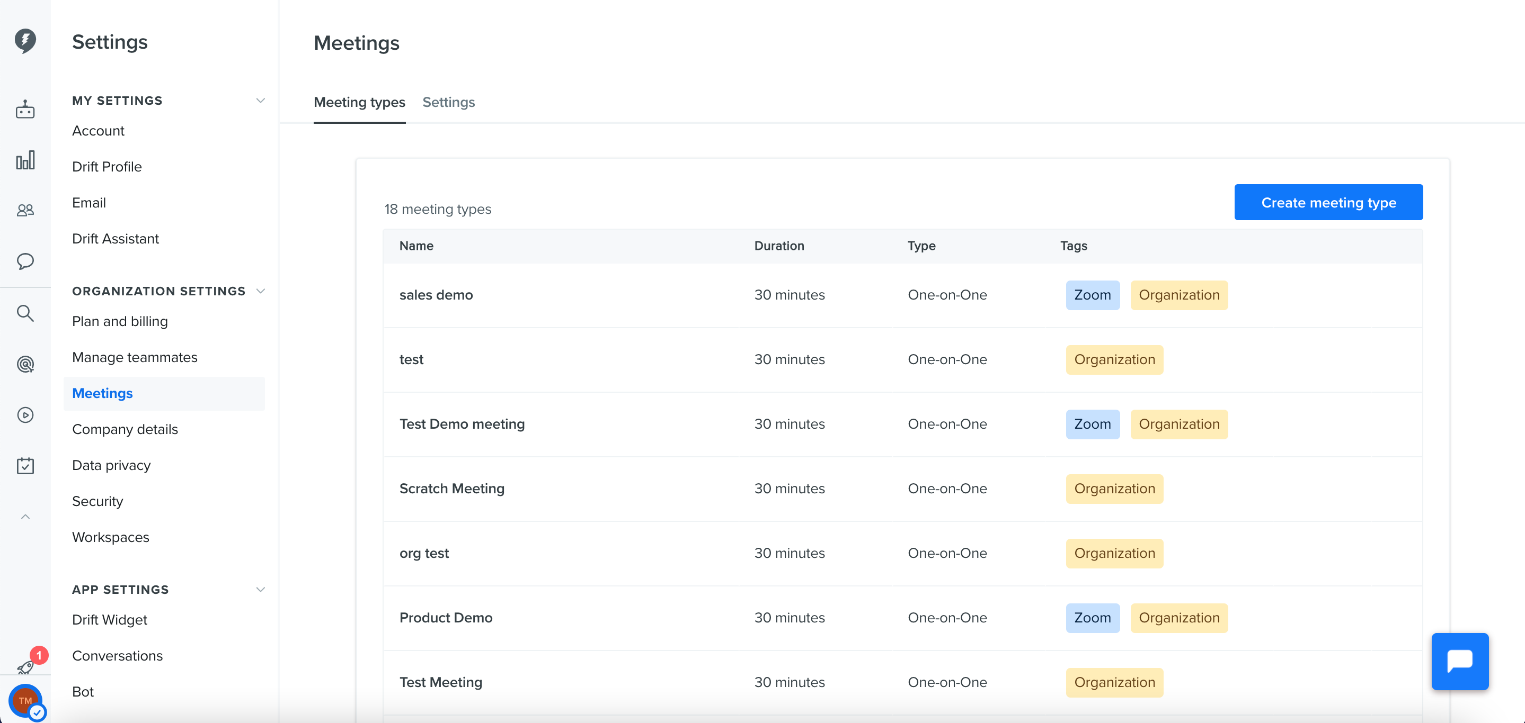Open Drift Assistant settings

(116, 239)
